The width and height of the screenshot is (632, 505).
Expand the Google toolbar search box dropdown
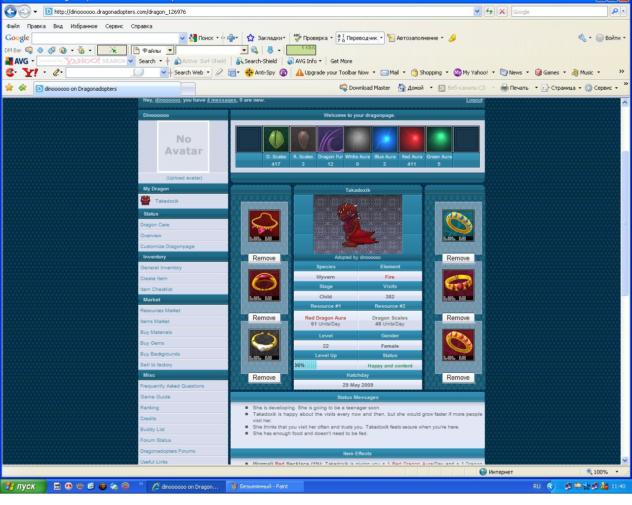(x=182, y=38)
